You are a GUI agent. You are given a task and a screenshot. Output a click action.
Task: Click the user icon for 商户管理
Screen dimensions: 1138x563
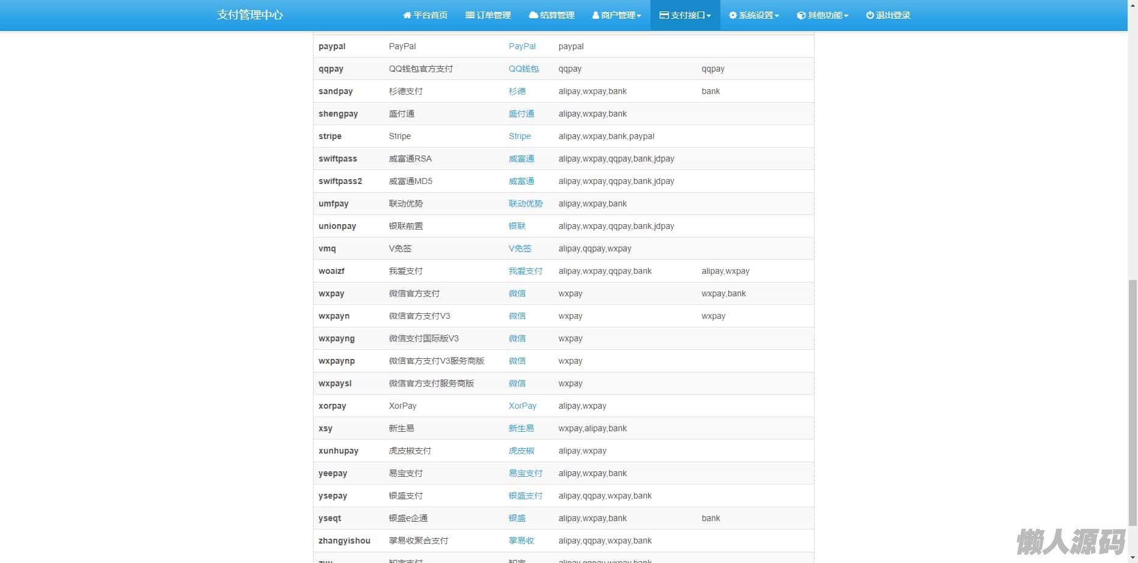coord(596,15)
